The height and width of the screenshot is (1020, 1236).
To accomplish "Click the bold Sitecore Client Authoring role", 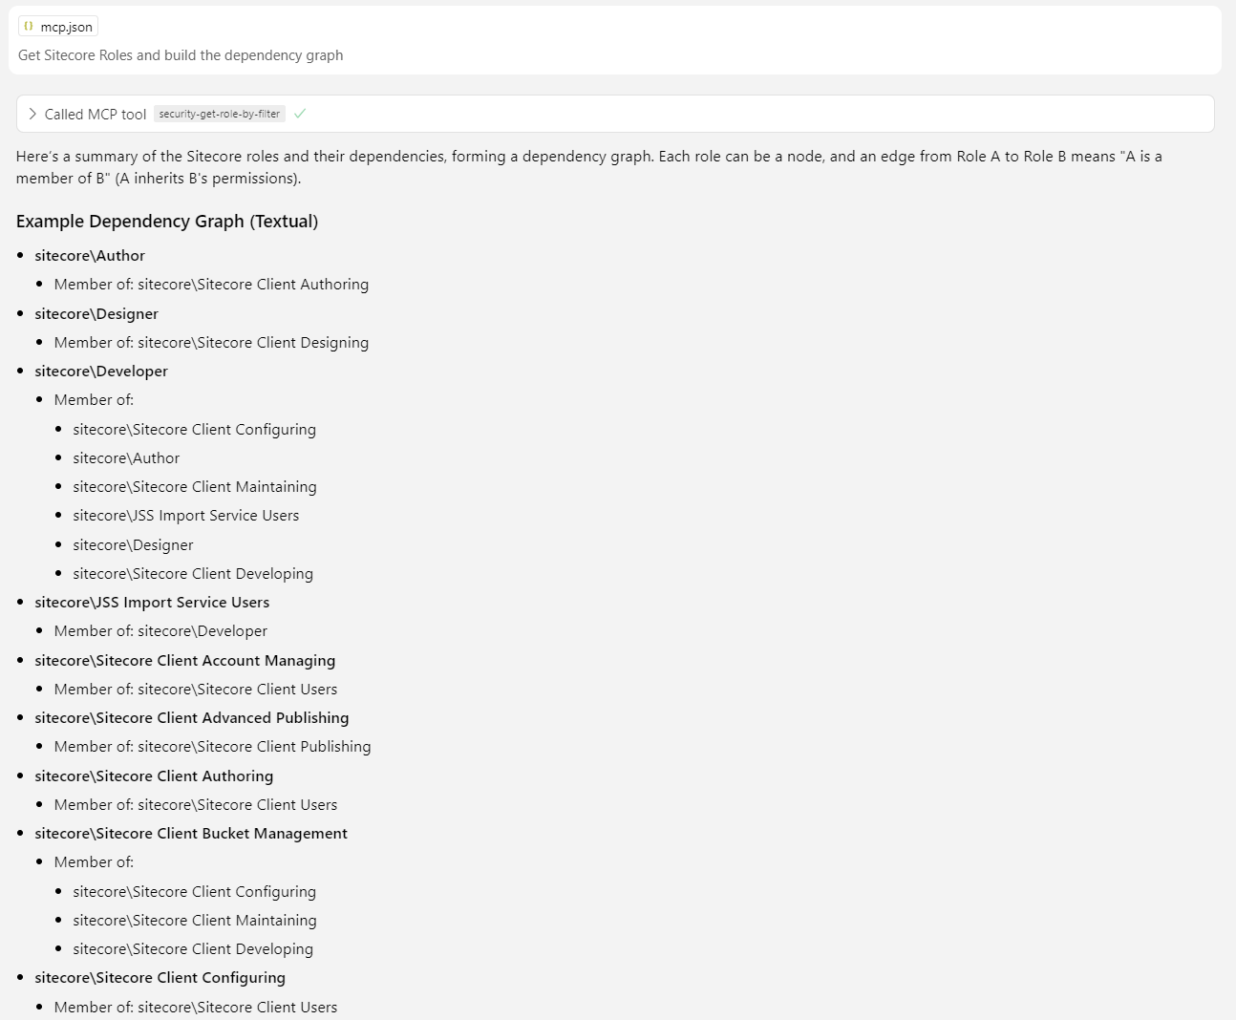I will 154,776.
